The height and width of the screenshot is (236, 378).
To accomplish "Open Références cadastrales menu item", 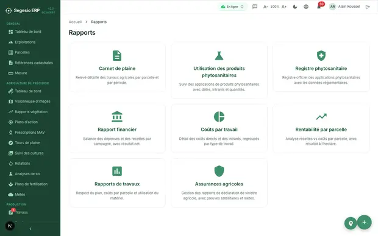I will [30, 63].
